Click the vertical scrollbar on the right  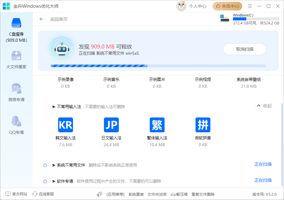coord(282,144)
